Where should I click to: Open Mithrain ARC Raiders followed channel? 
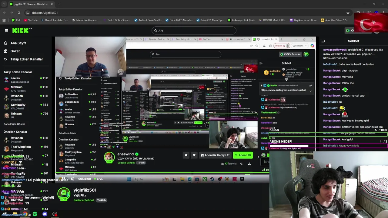pyautogui.click(x=26, y=89)
